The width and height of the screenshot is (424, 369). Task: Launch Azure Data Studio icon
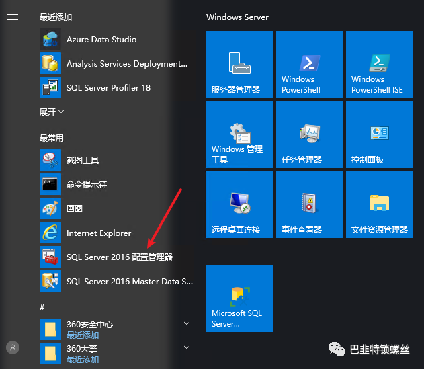tap(50, 40)
